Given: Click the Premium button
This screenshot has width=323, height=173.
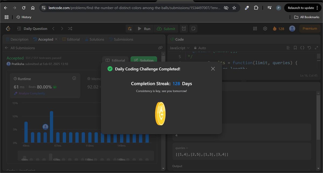Looking at the screenshot, I should click(x=310, y=28).
